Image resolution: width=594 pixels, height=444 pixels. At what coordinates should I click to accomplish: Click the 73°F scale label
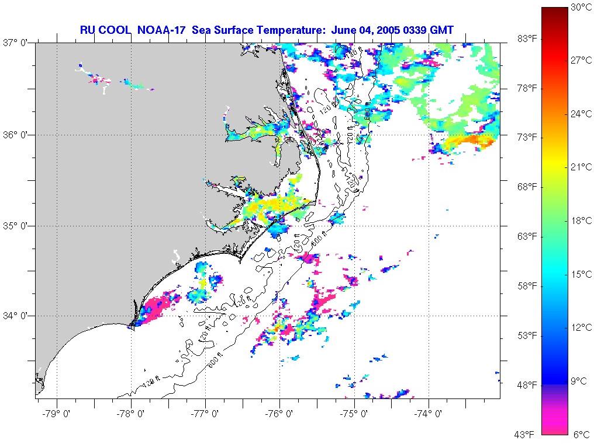tap(527, 137)
